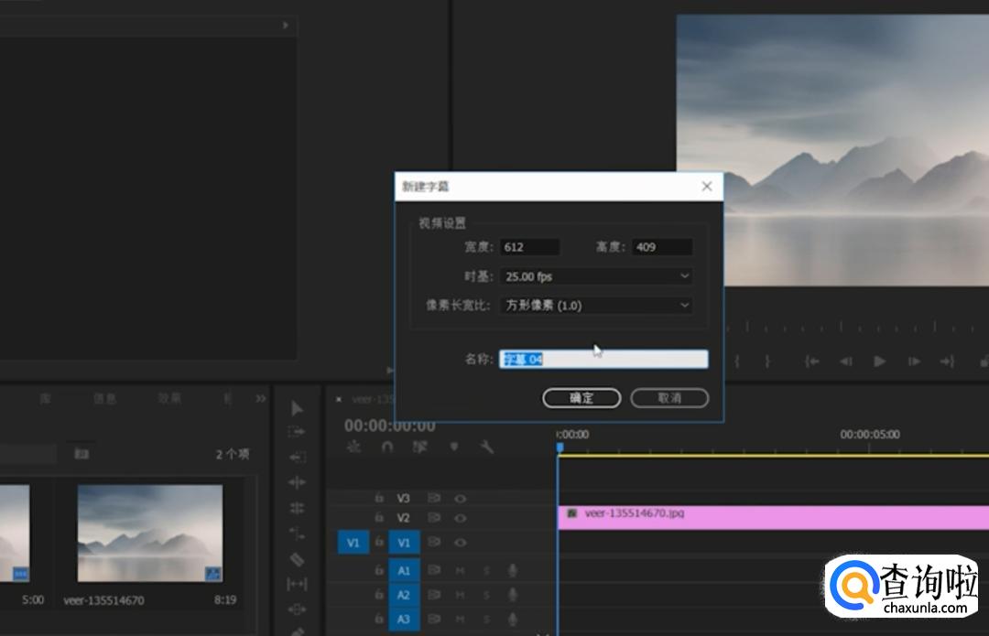
Task: Click the Play button in Program monitor
Action: (879, 361)
